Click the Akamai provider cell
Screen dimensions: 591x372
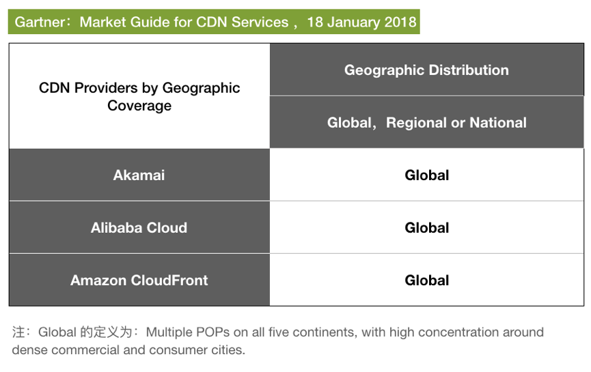coord(139,175)
